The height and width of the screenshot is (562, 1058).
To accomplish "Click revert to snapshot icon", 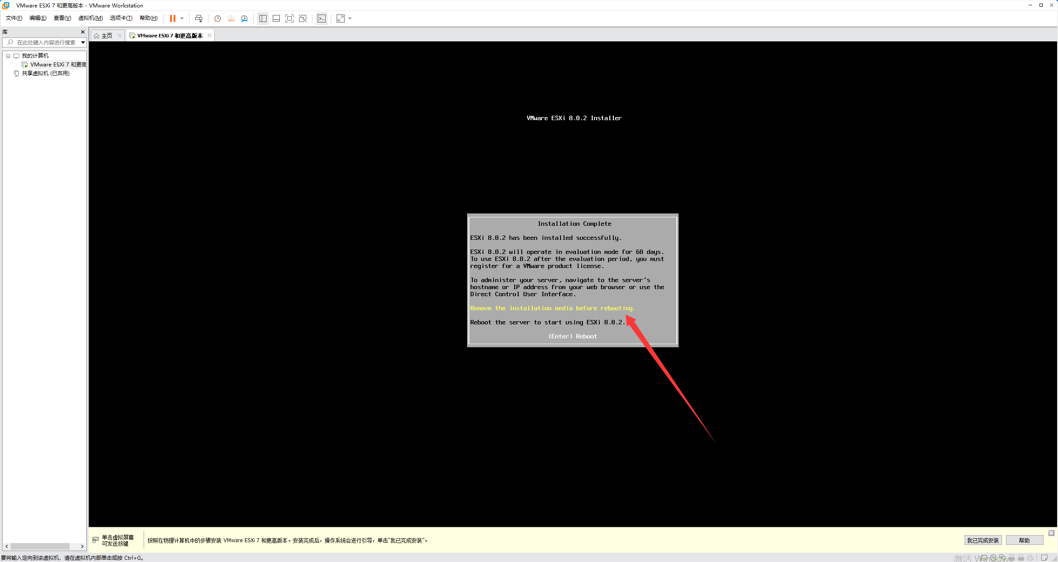I will point(231,18).
